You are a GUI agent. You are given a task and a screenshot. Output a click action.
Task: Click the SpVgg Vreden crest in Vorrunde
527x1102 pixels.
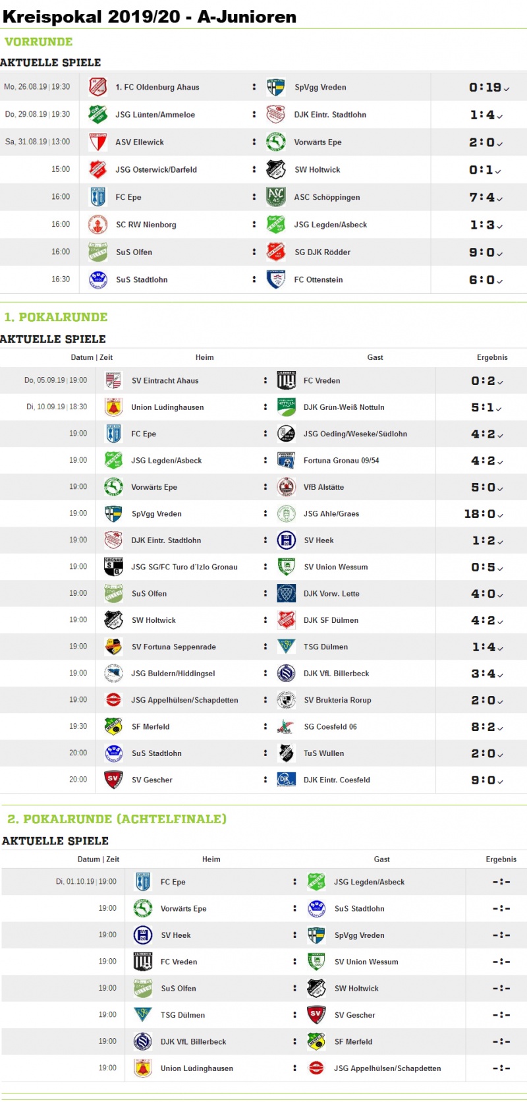275,87
